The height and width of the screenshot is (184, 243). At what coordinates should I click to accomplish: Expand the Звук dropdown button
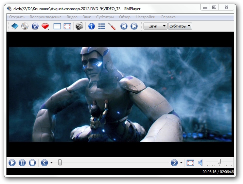155,26
